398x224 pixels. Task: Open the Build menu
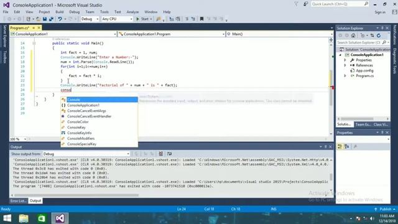(x=60, y=12)
